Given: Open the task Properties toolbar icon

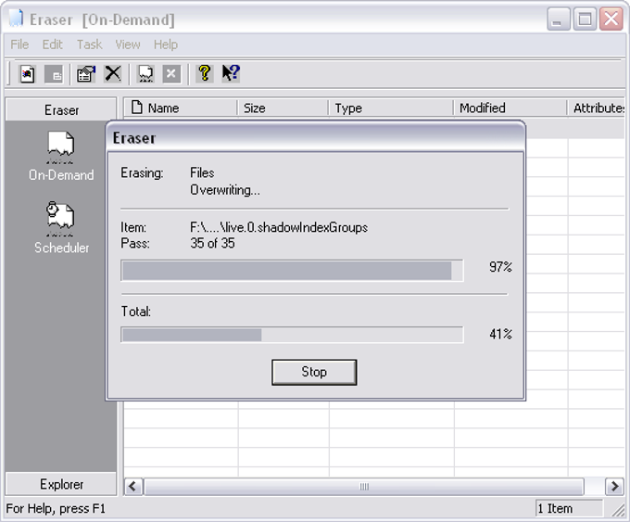Looking at the screenshot, I should (x=86, y=74).
